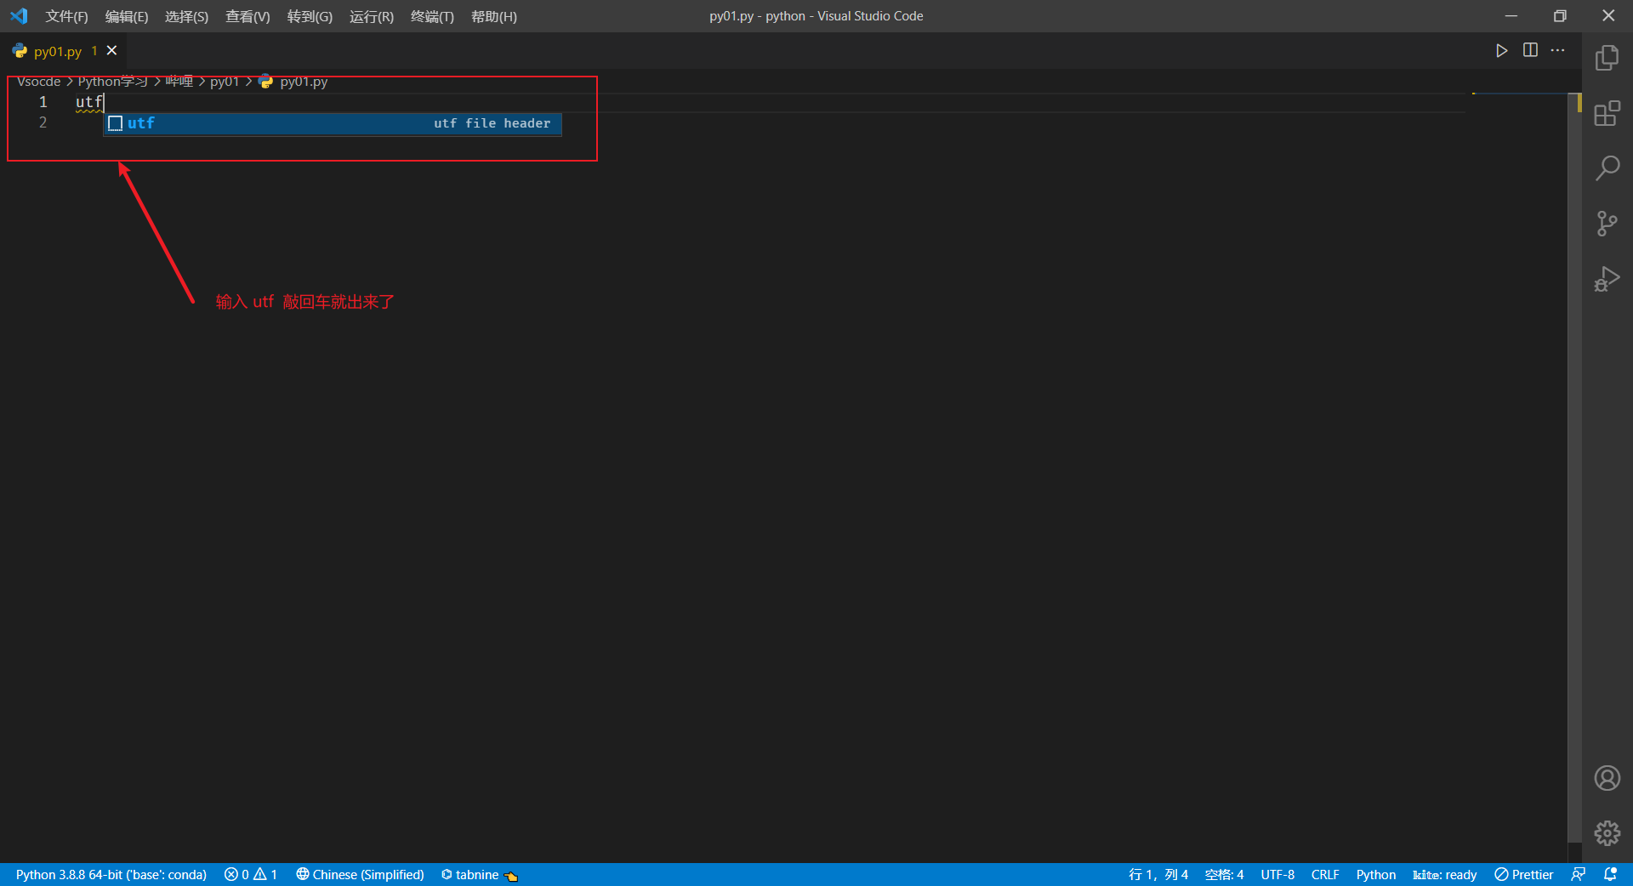Click the Prettier status item

[x=1523, y=874]
